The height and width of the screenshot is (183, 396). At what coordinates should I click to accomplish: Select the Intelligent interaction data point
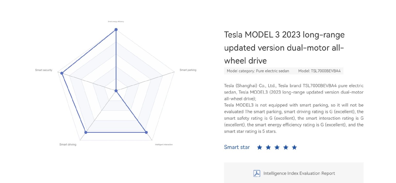pyautogui.click(x=146, y=132)
